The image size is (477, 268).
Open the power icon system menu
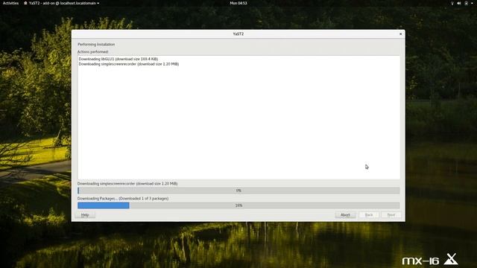tap(466, 3)
